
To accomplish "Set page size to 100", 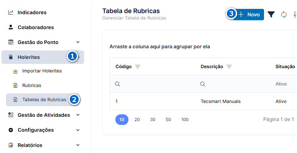I will pyautogui.click(x=185, y=120).
